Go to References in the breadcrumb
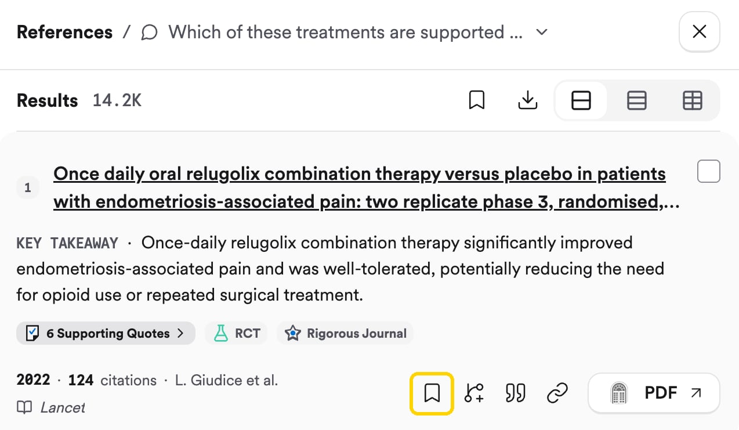739x430 pixels. (64, 32)
